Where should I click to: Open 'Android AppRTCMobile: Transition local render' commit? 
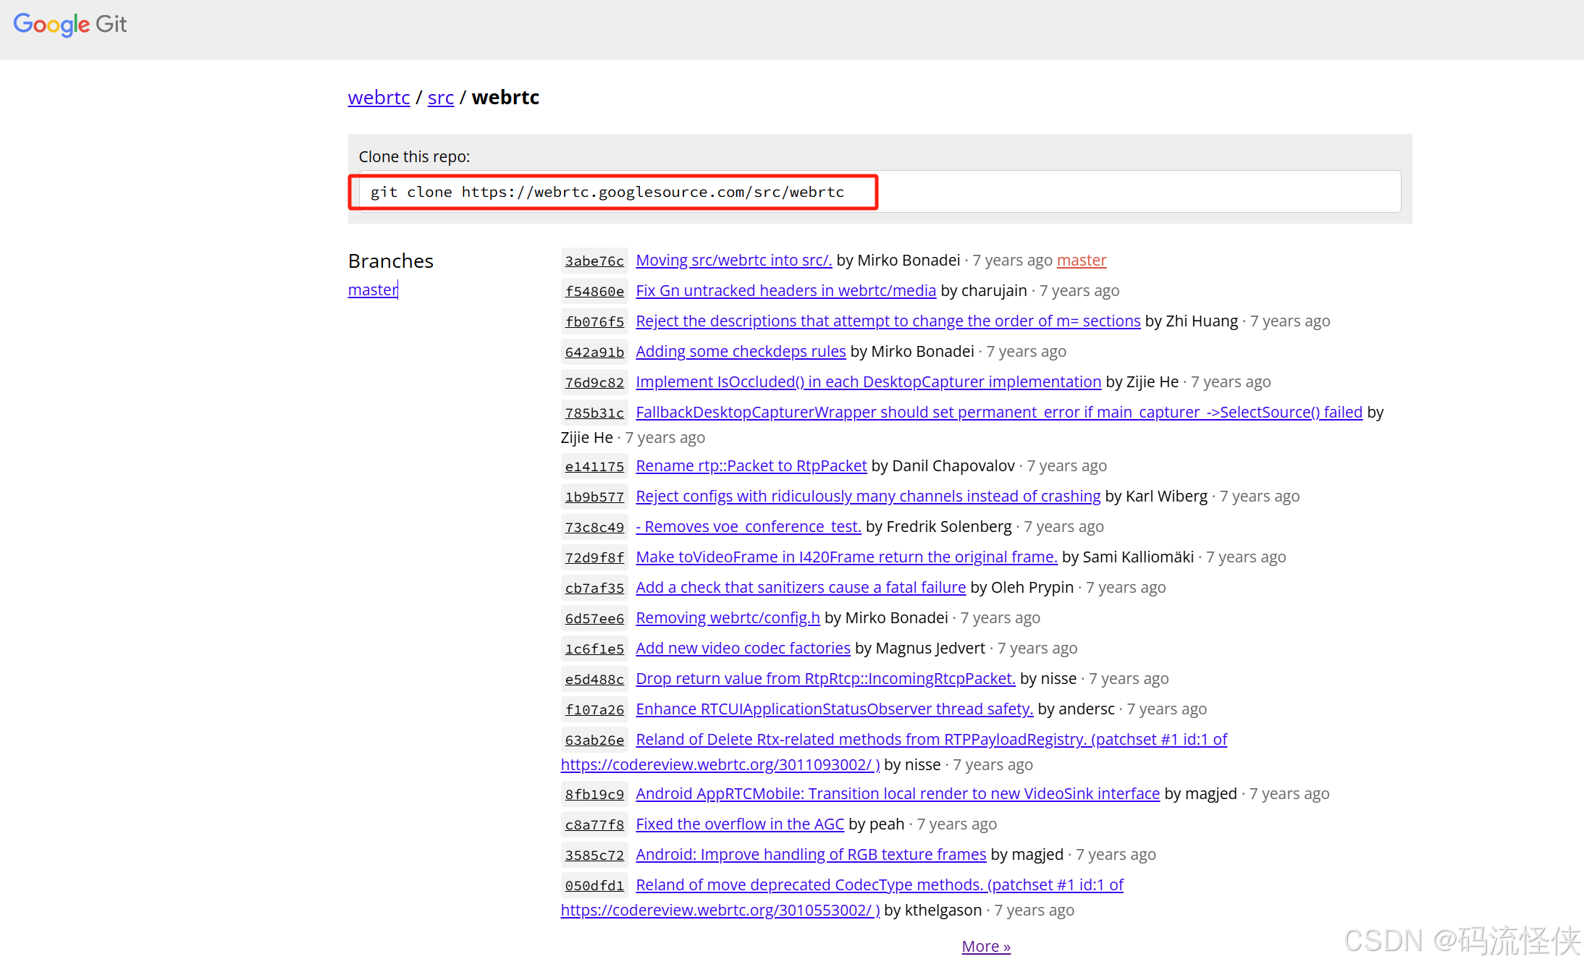click(x=898, y=793)
